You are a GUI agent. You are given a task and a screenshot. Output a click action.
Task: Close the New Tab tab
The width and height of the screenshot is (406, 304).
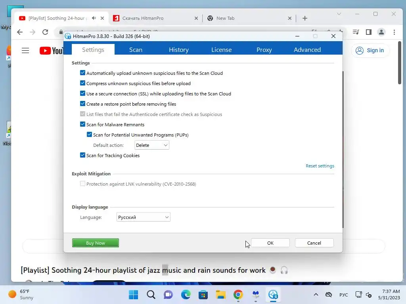point(290,18)
